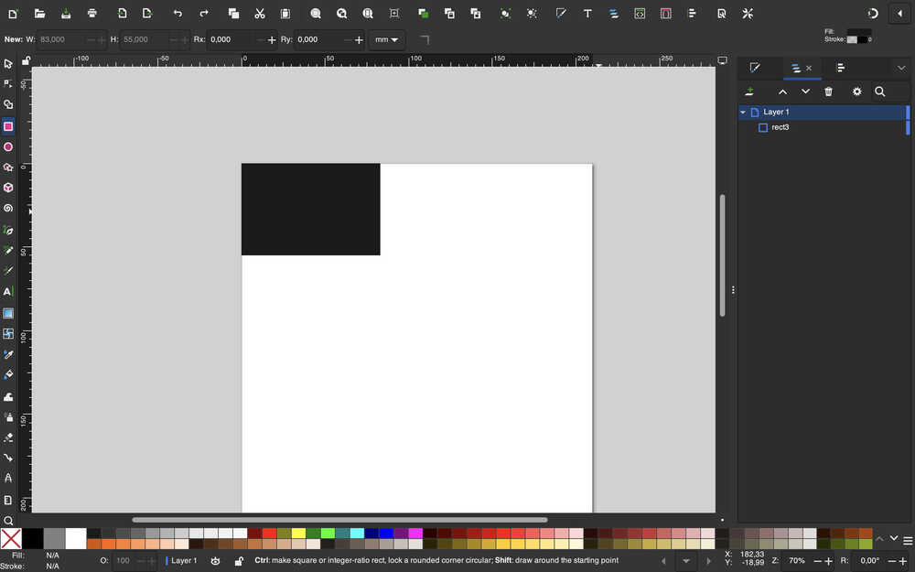Toggle the ruler guide lock icon
The width and height of the screenshot is (915, 572).
pyautogui.click(x=27, y=60)
